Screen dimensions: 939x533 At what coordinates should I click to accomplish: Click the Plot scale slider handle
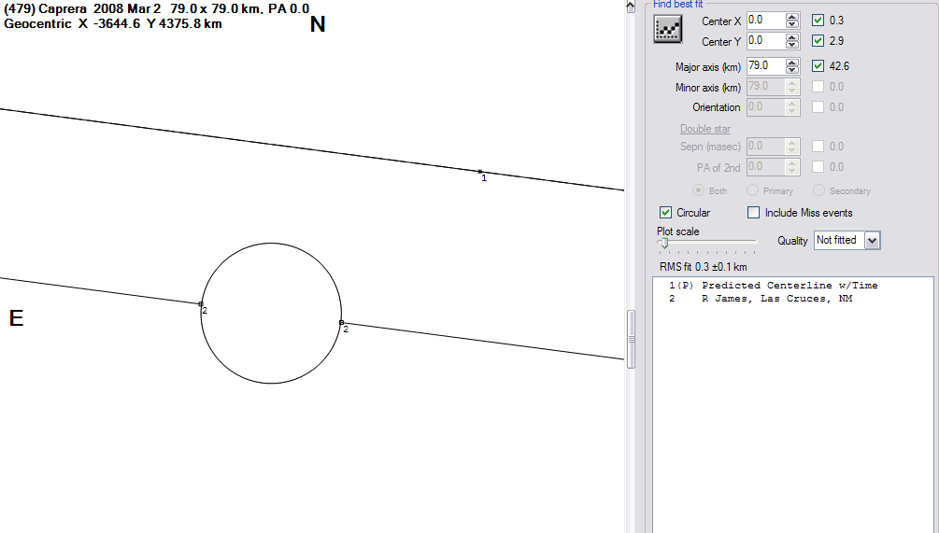point(664,243)
